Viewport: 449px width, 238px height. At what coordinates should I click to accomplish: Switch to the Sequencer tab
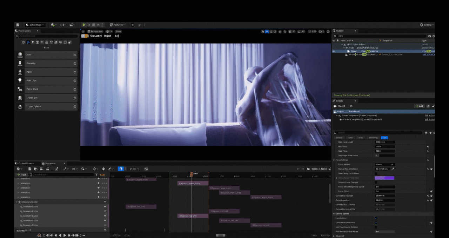coord(48,163)
